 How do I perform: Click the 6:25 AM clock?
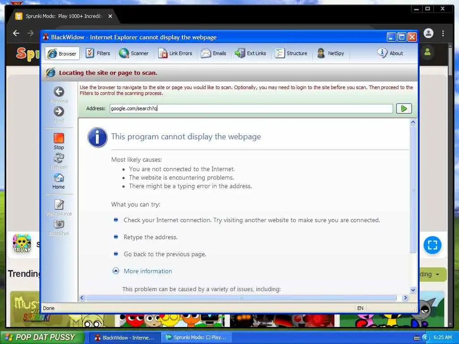(442, 338)
